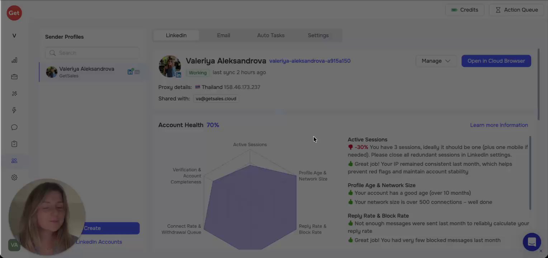
Task: Click the LinkedIn badge on the profile photo
Action: pyautogui.click(x=178, y=75)
